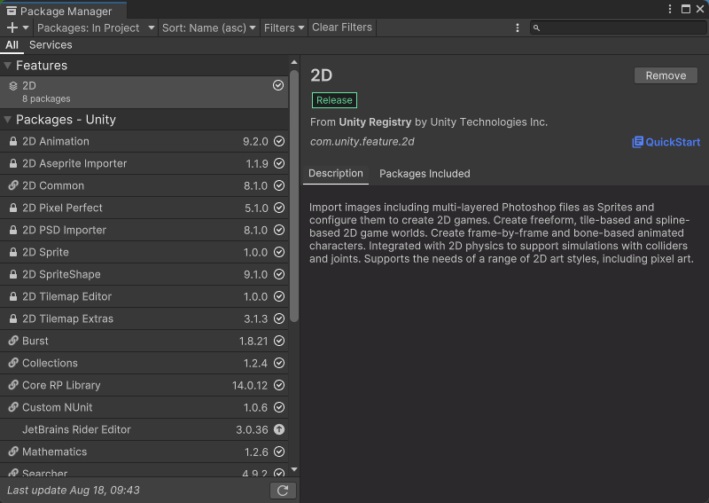Image resolution: width=709 pixels, height=503 pixels.
Task: Click the installed checkmark for Custom NUnit
Action: click(x=279, y=407)
